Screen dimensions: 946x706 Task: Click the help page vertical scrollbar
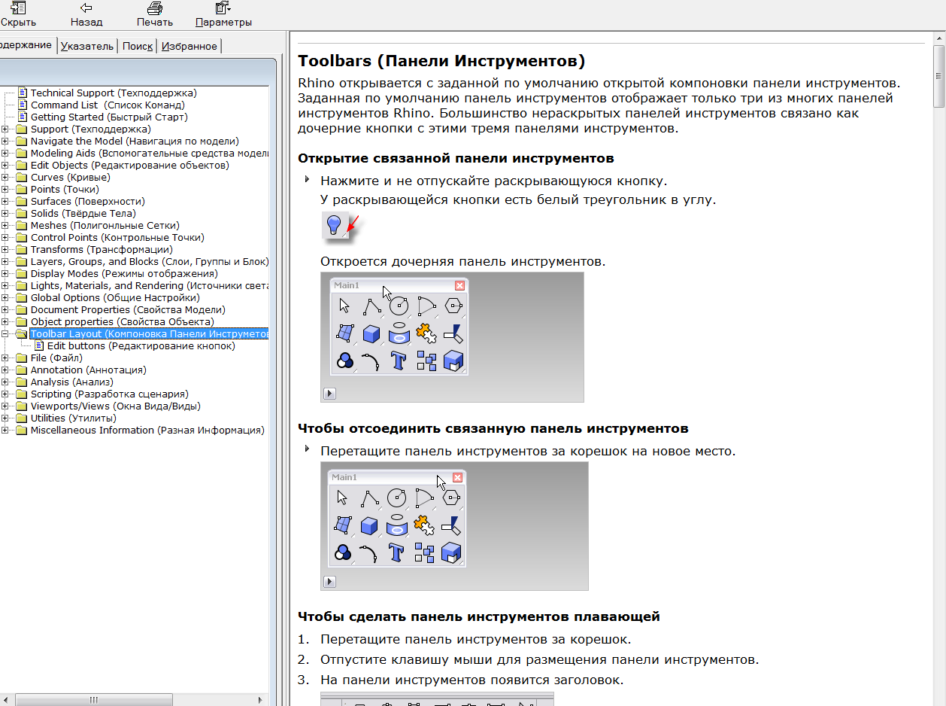click(939, 369)
